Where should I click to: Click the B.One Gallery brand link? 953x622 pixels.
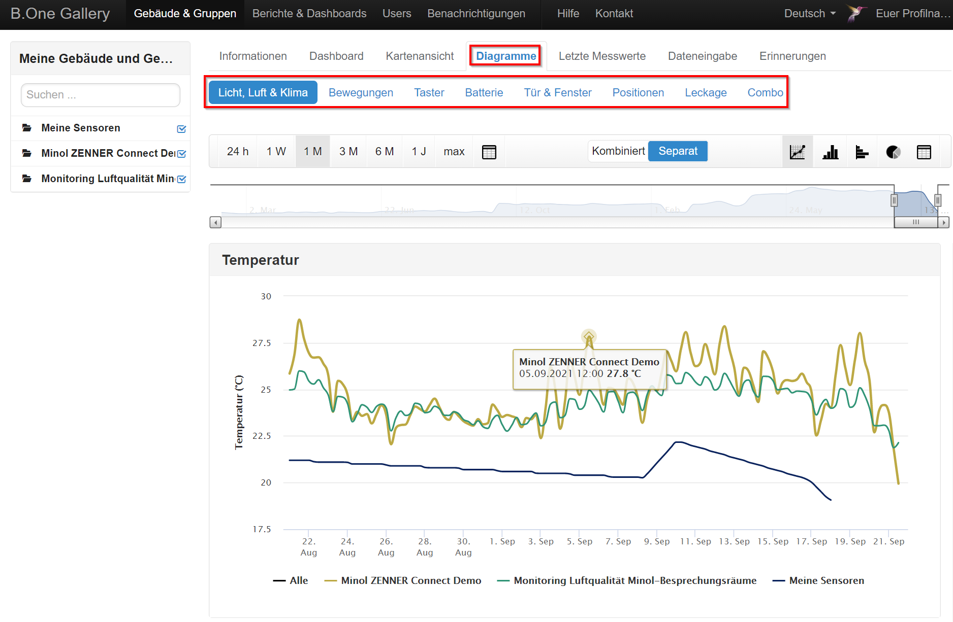pyautogui.click(x=60, y=14)
